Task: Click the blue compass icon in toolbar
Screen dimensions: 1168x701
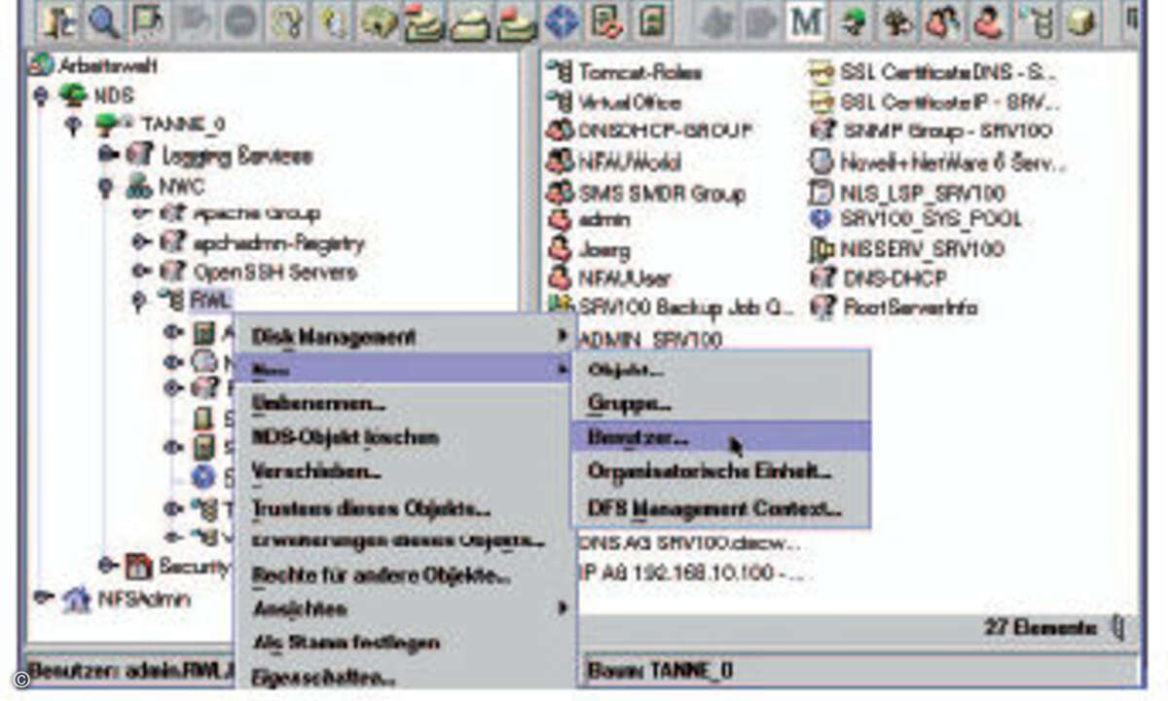Action: pos(560,21)
